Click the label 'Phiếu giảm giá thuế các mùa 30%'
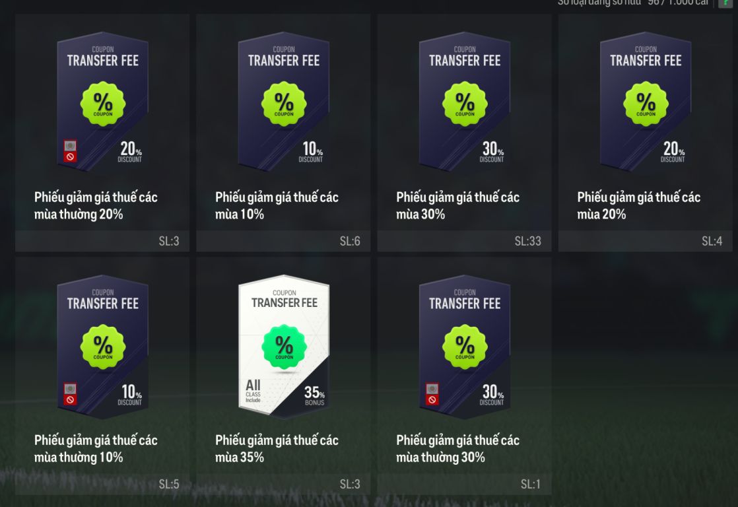 pos(457,206)
